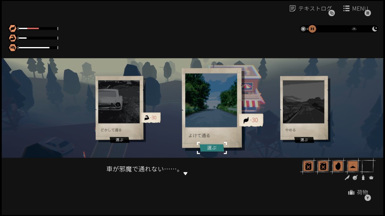This screenshot has height=216, width=385.
Task: Click the midday sun marker on time bar
Action: tap(354, 29)
